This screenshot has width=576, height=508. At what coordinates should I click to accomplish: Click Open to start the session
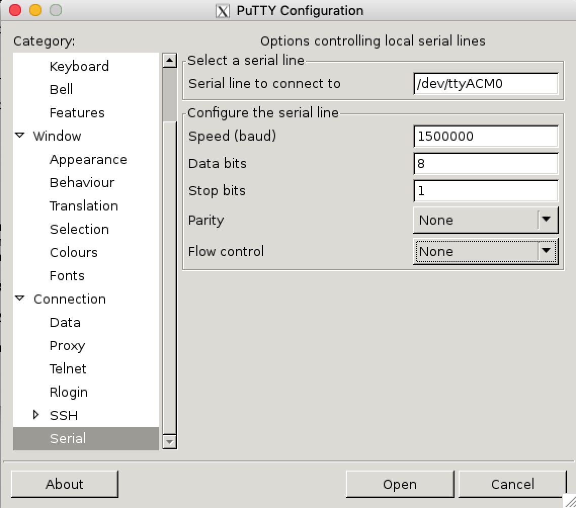[400, 484]
